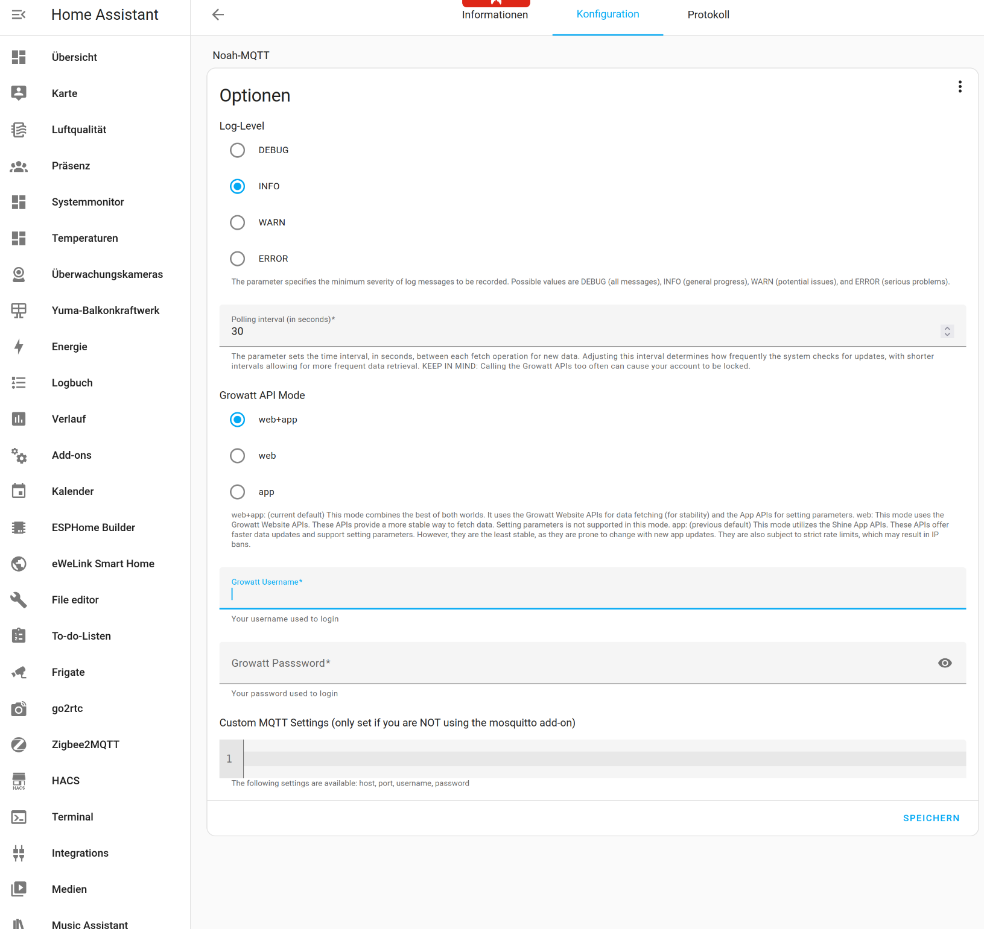Select ERROR log level

[x=238, y=259]
